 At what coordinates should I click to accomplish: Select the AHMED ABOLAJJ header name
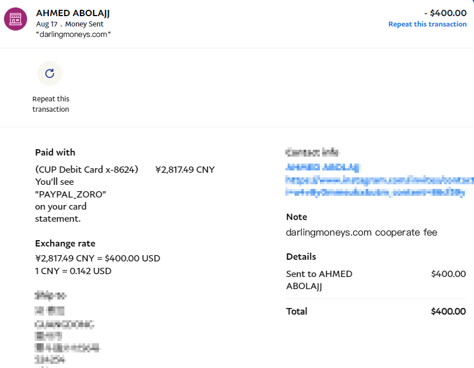(72, 13)
